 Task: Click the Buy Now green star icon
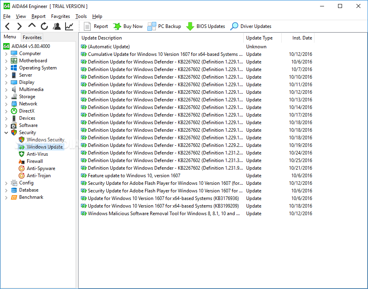[x=117, y=26]
